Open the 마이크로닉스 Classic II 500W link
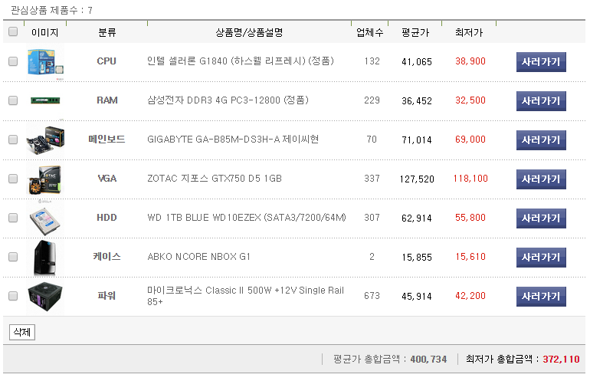This screenshot has width=590, height=381. pos(244,291)
